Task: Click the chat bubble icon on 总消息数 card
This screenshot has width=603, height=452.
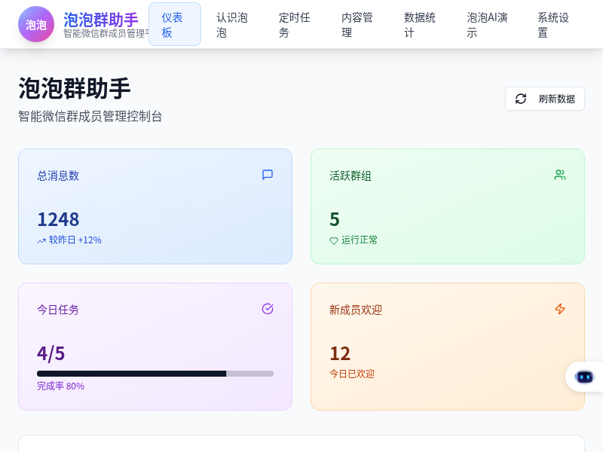Action: 268,175
